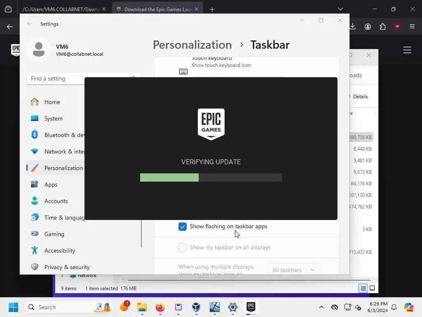
Task: Close the Epic Games Launcher browser tab
Action: click(197, 9)
